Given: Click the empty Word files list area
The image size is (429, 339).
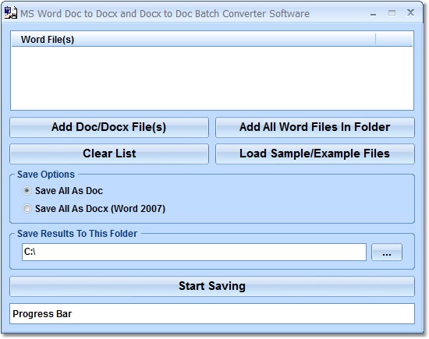Looking at the screenshot, I should click(212, 78).
